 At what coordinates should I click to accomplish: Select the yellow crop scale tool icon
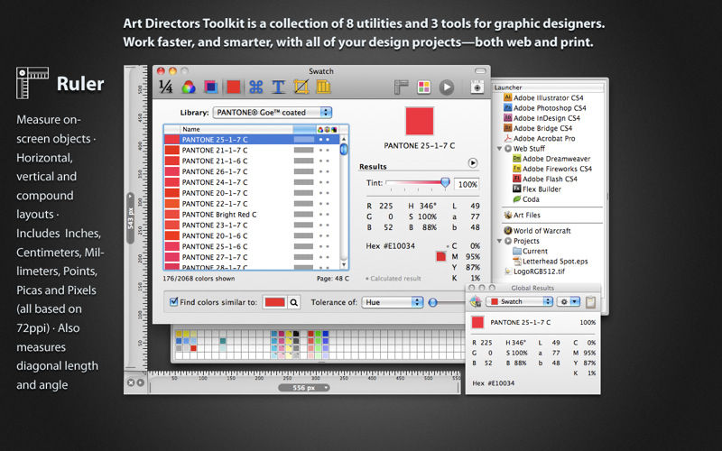301,87
